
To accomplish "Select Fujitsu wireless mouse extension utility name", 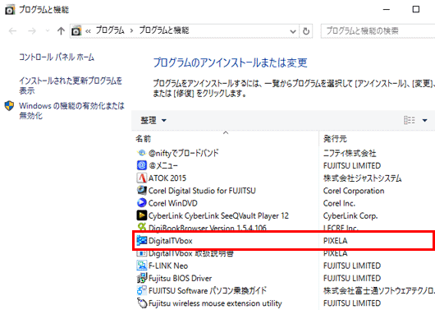I will [215, 303].
